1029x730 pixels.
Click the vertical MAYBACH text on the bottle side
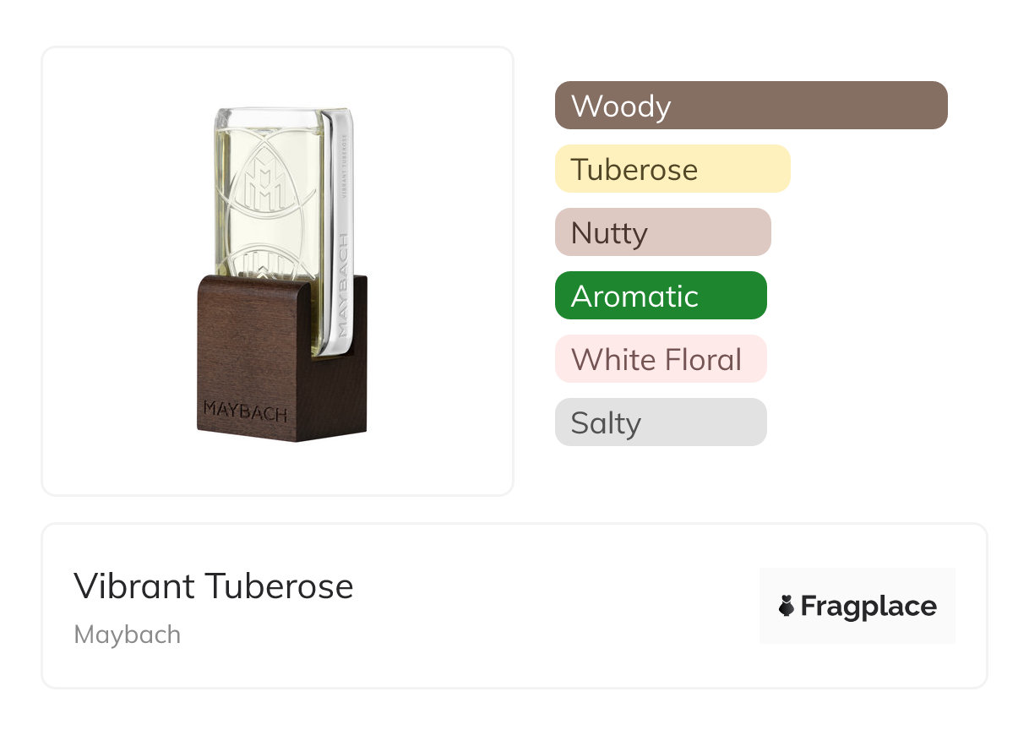tap(343, 283)
